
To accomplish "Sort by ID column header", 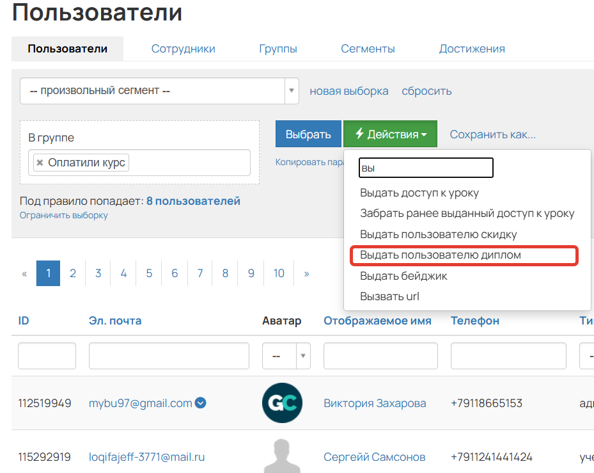I will (24, 321).
